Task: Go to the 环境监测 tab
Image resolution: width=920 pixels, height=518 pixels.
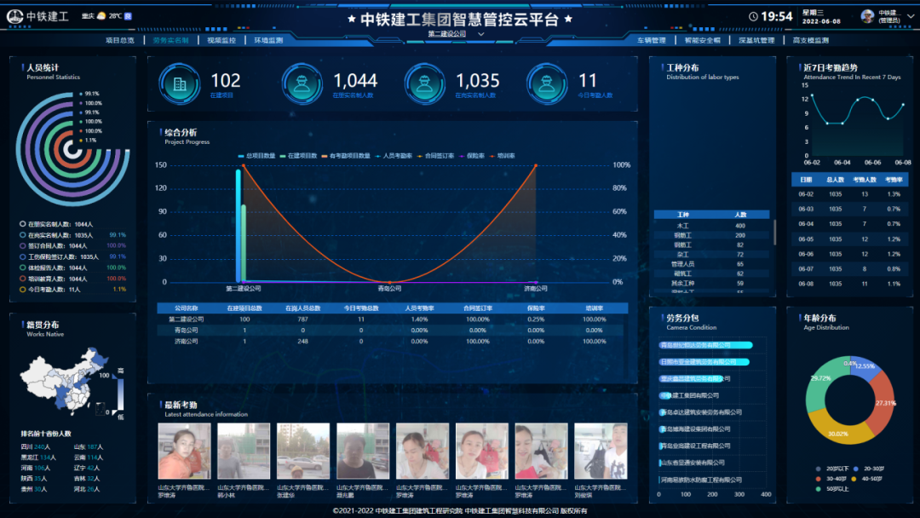Action: [x=268, y=41]
